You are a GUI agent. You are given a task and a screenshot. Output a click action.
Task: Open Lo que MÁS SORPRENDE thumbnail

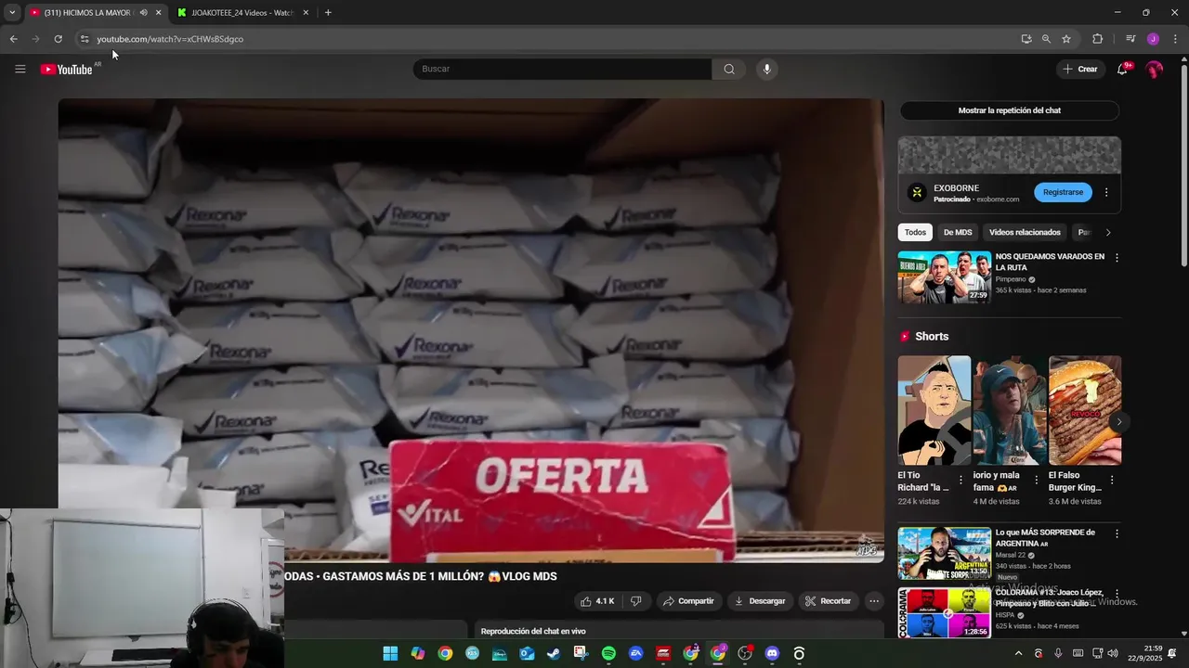pos(944,554)
